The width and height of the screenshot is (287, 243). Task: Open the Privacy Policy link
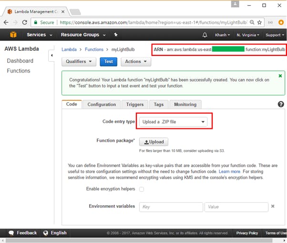[x=247, y=233]
